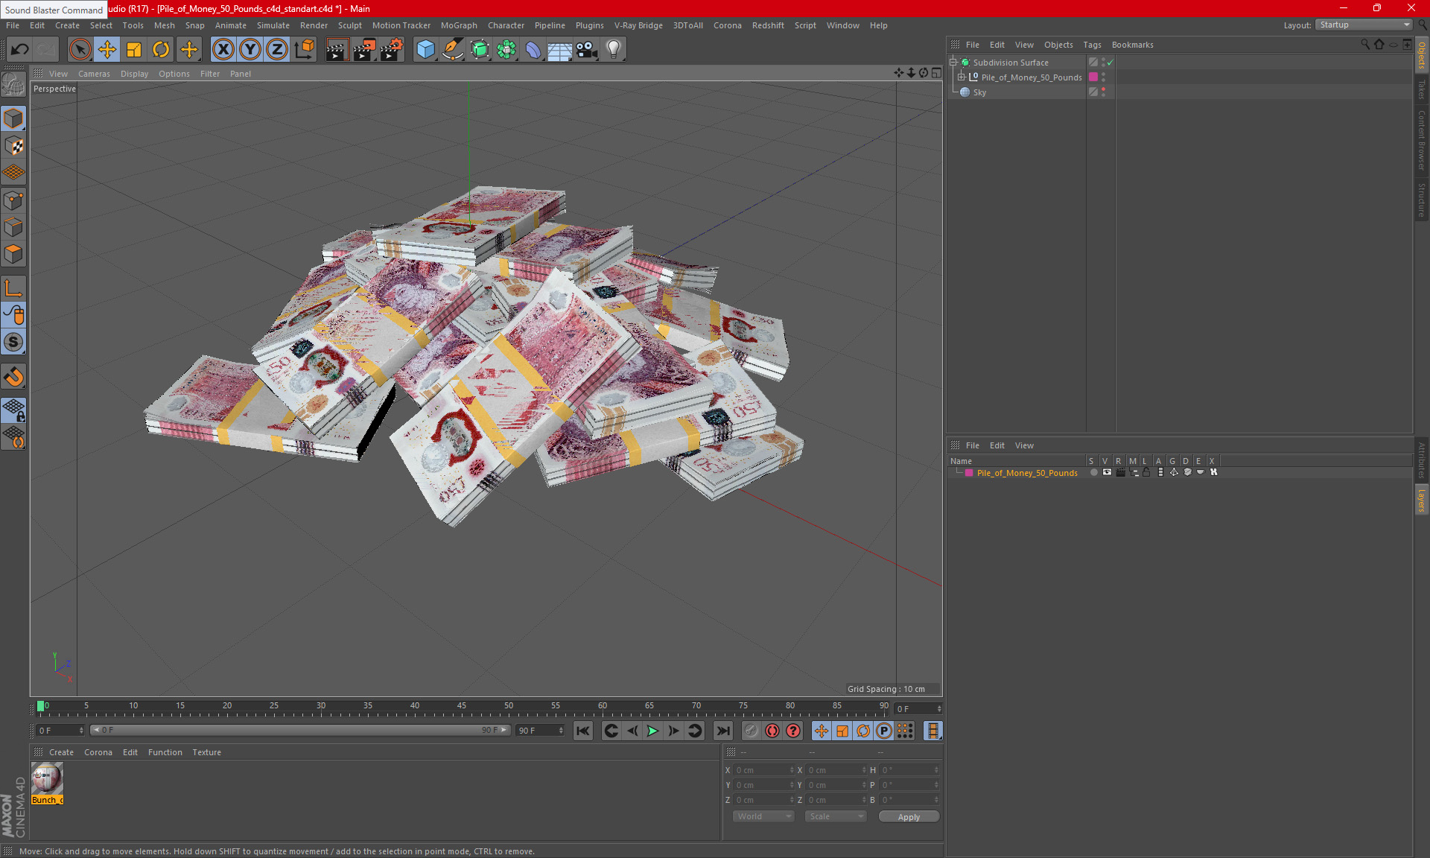Click the X position input field
The height and width of the screenshot is (858, 1430).
click(x=765, y=770)
